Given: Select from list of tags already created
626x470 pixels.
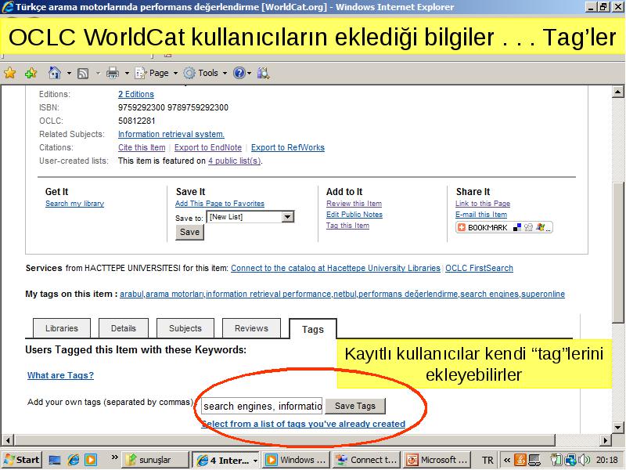Looking at the screenshot, I should pos(304,424).
